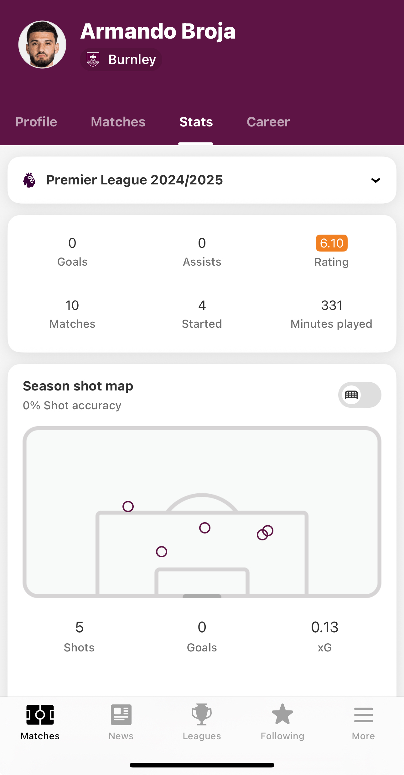Tap the Premier League lion logo
Image resolution: width=404 pixels, height=775 pixels.
click(x=29, y=180)
